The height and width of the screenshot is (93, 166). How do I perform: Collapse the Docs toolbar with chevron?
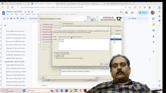[146, 18]
